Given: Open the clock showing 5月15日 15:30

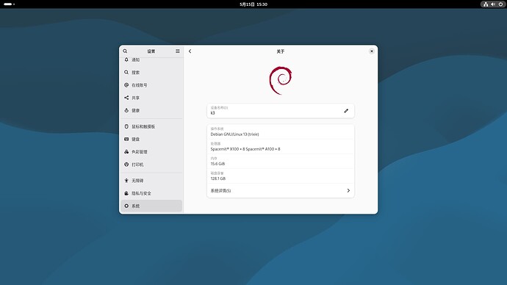Looking at the screenshot, I should pos(253,4).
